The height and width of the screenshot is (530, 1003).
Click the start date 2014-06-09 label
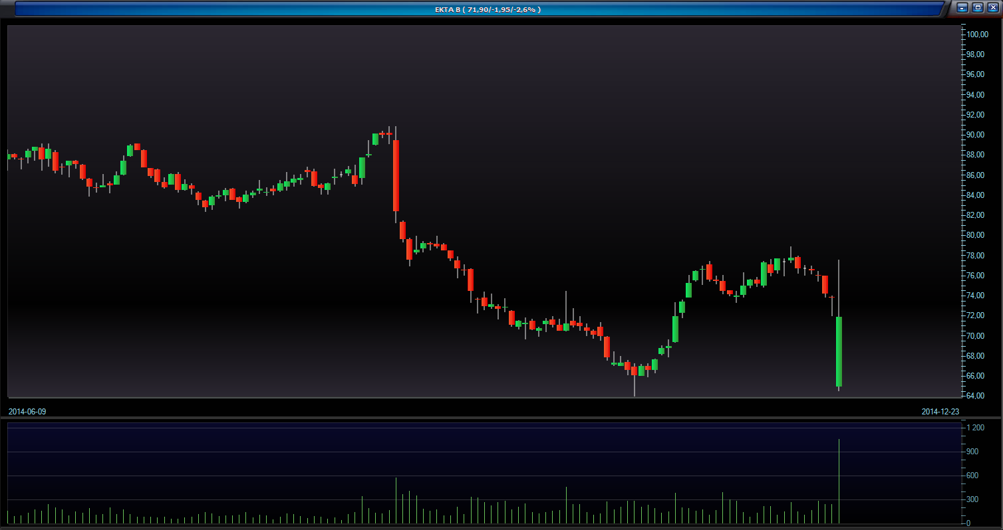(27, 412)
